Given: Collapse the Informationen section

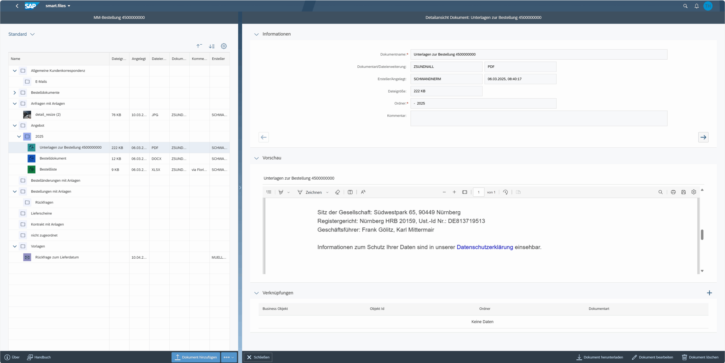Looking at the screenshot, I should (x=257, y=34).
